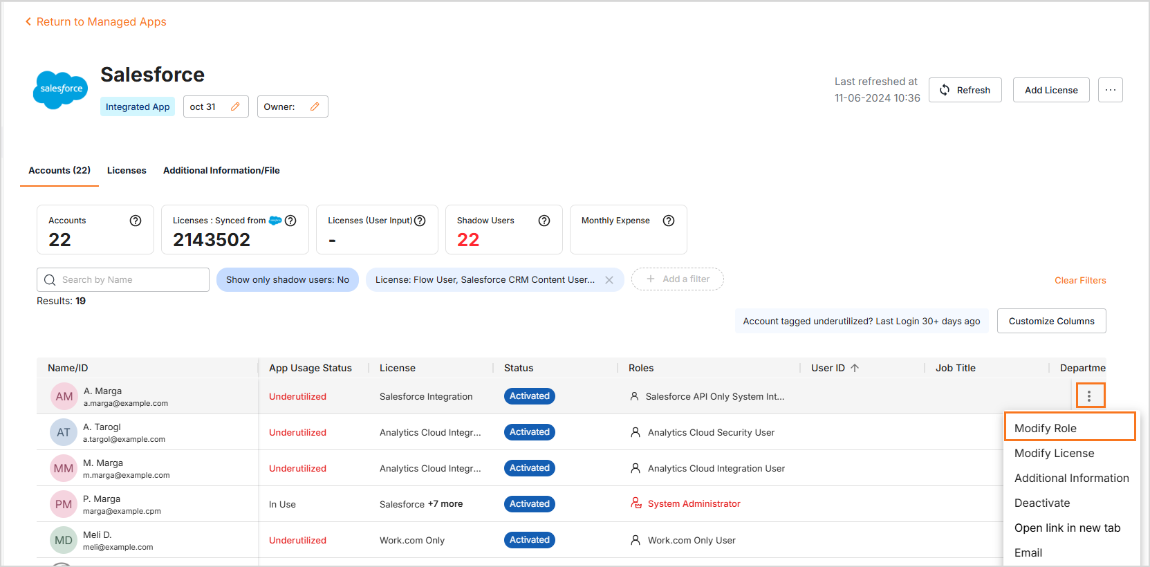Click the Roles column header
The image size is (1150, 567).
(x=641, y=368)
